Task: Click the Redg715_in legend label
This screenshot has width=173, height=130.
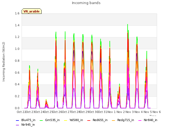Action: click(125, 120)
